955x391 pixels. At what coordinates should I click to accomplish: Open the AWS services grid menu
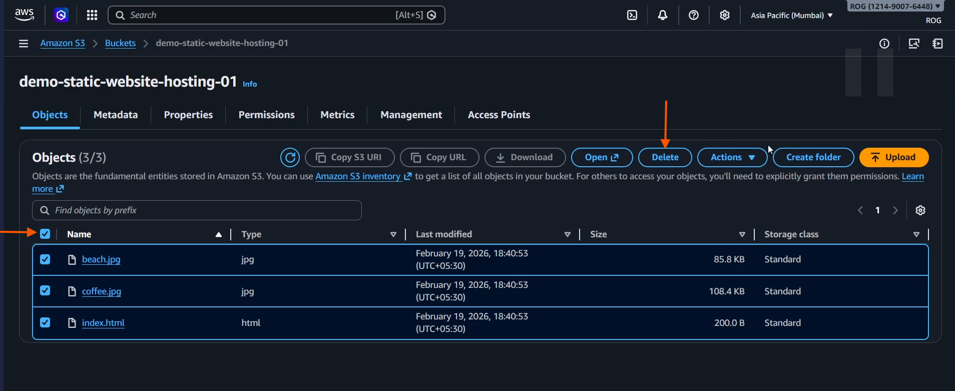coord(92,15)
